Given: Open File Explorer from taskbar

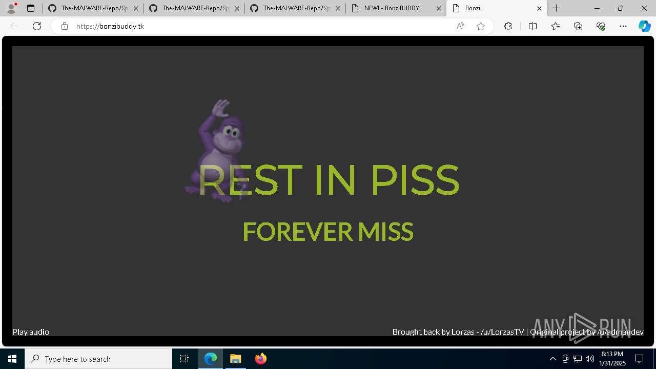Looking at the screenshot, I should (236, 359).
